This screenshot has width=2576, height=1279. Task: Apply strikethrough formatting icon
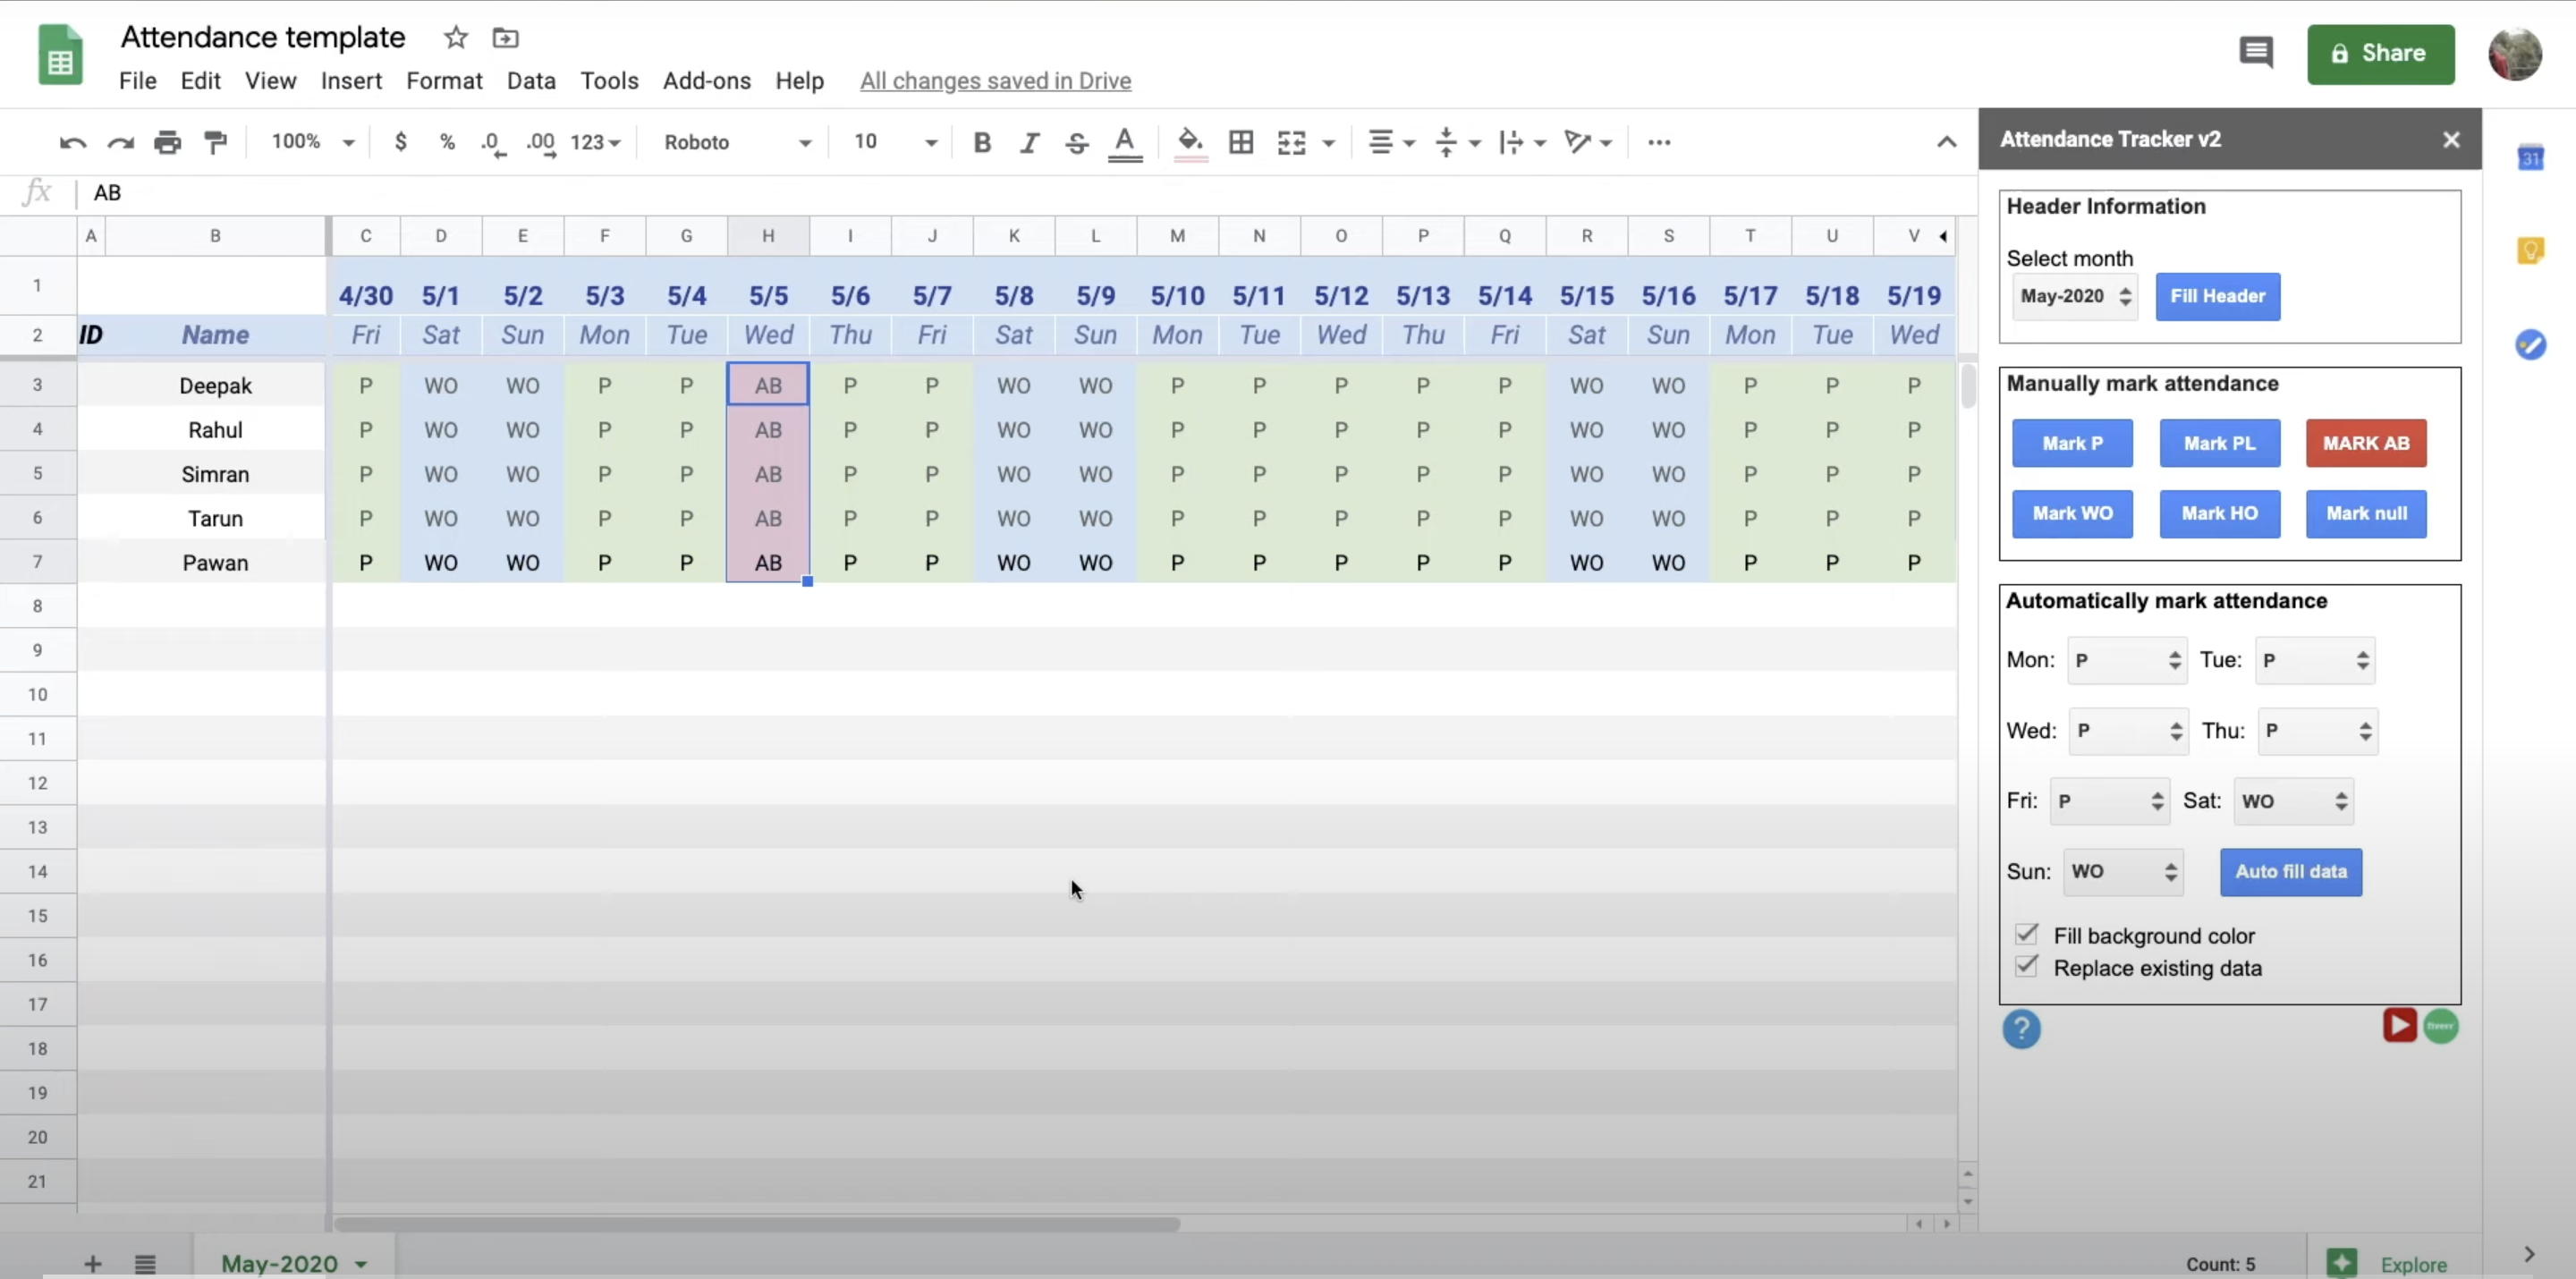click(1076, 142)
